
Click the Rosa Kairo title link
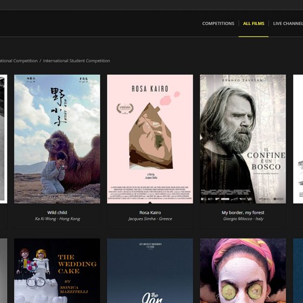[x=150, y=213]
